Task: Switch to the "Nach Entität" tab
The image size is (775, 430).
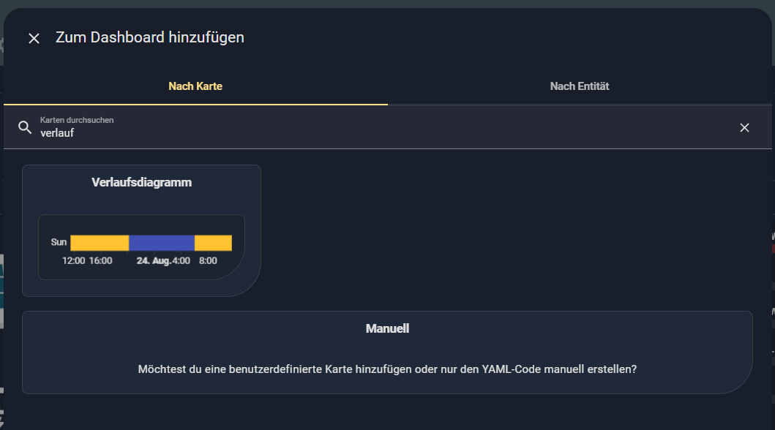Action: tap(580, 86)
